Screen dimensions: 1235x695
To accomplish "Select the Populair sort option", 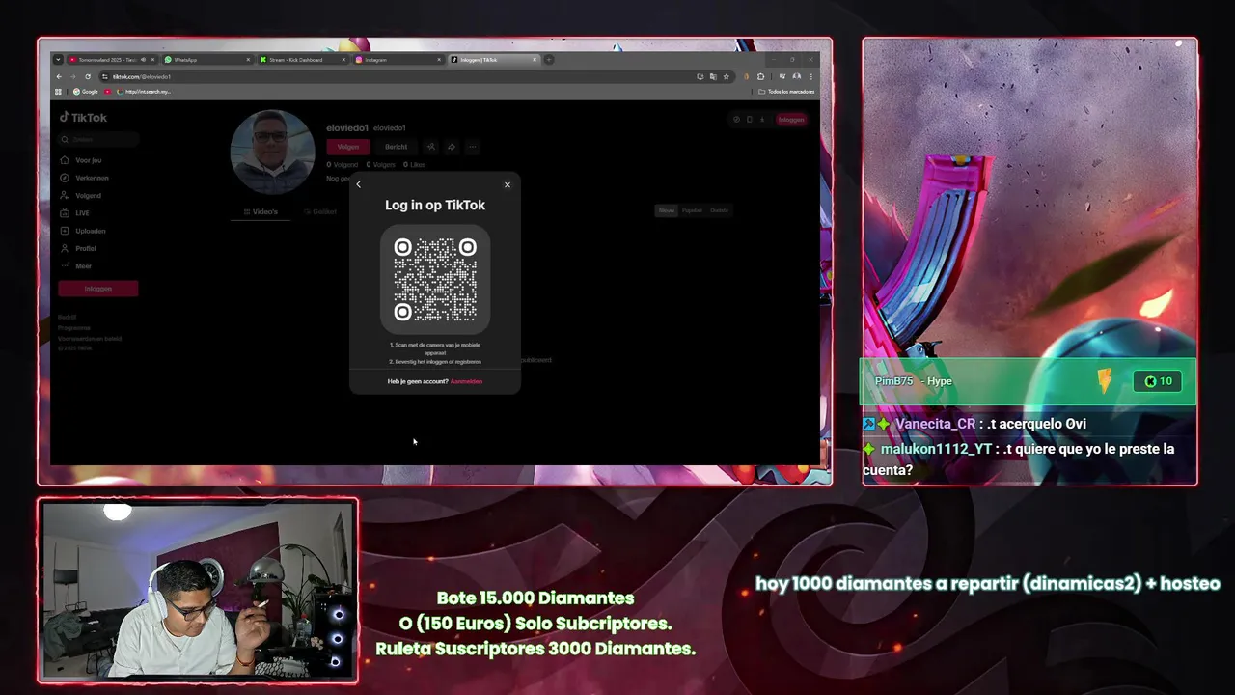I will point(692,210).
